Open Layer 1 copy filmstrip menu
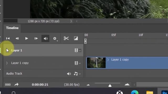This screenshot has height=94, width=168. (x=78, y=63)
